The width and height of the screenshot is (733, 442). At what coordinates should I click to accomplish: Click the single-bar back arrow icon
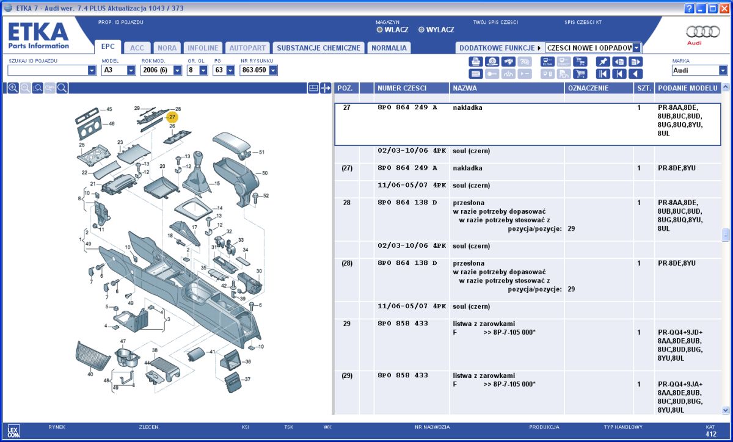coord(619,74)
